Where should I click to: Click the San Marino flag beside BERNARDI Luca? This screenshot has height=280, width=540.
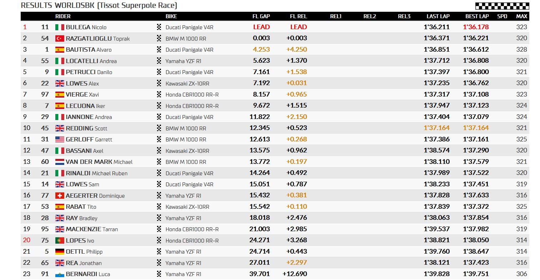click(60, 274)
